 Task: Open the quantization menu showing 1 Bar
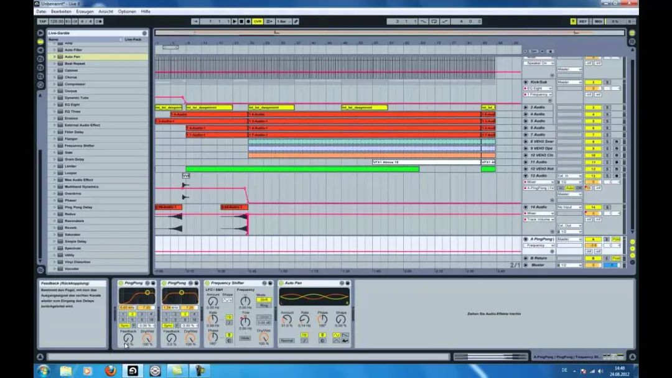click(x=283, y=21)
